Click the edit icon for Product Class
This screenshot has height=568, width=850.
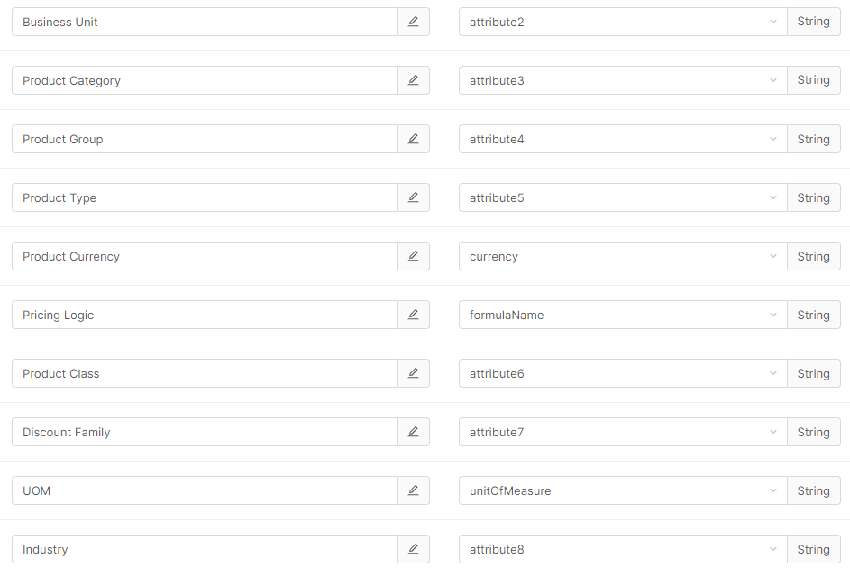[x=413, y=373]
